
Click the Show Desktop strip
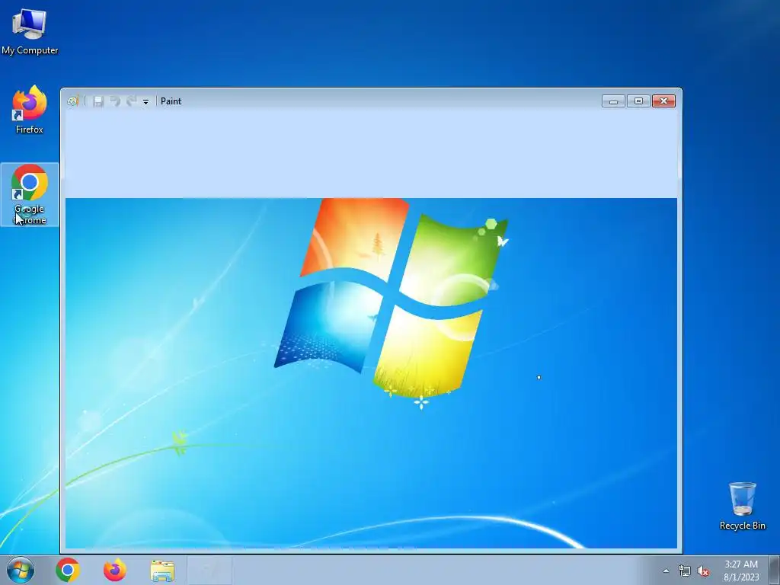tap(774, 570)
